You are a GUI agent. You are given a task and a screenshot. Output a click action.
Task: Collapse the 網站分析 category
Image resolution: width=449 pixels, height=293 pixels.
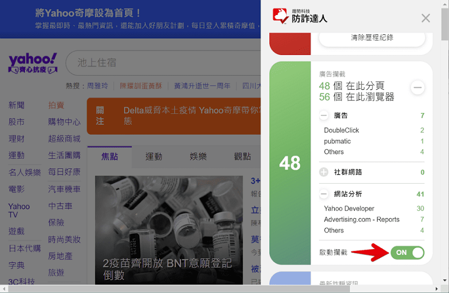click(324, 194)
